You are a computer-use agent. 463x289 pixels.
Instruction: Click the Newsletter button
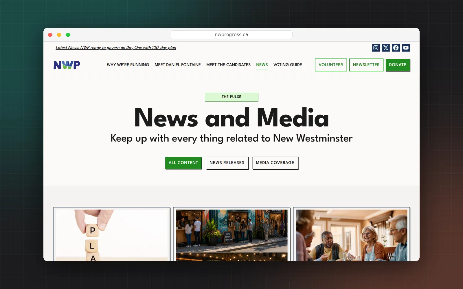point(366,65)
